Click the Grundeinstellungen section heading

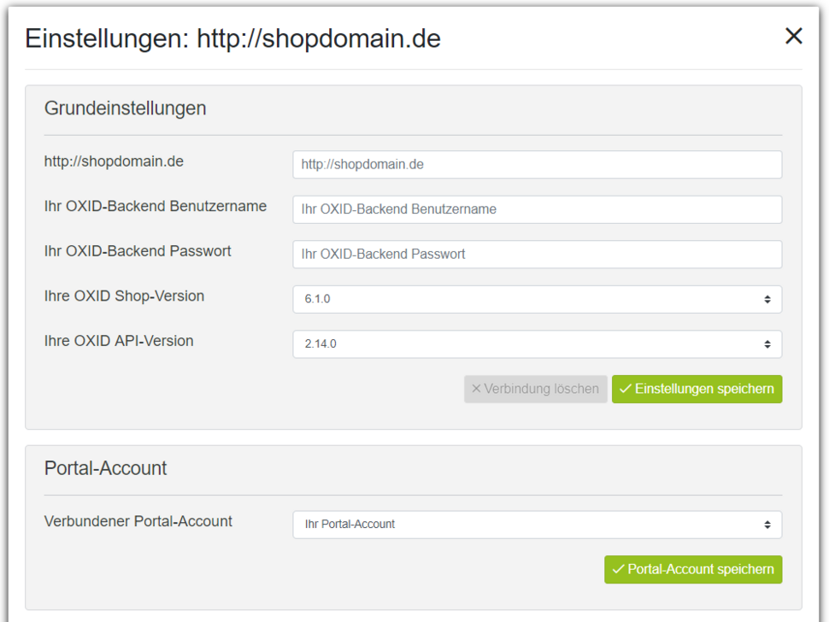(x=126, y=109)
